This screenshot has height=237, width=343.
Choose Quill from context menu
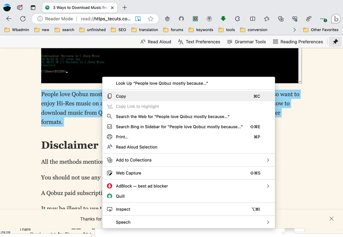(189, 196)
